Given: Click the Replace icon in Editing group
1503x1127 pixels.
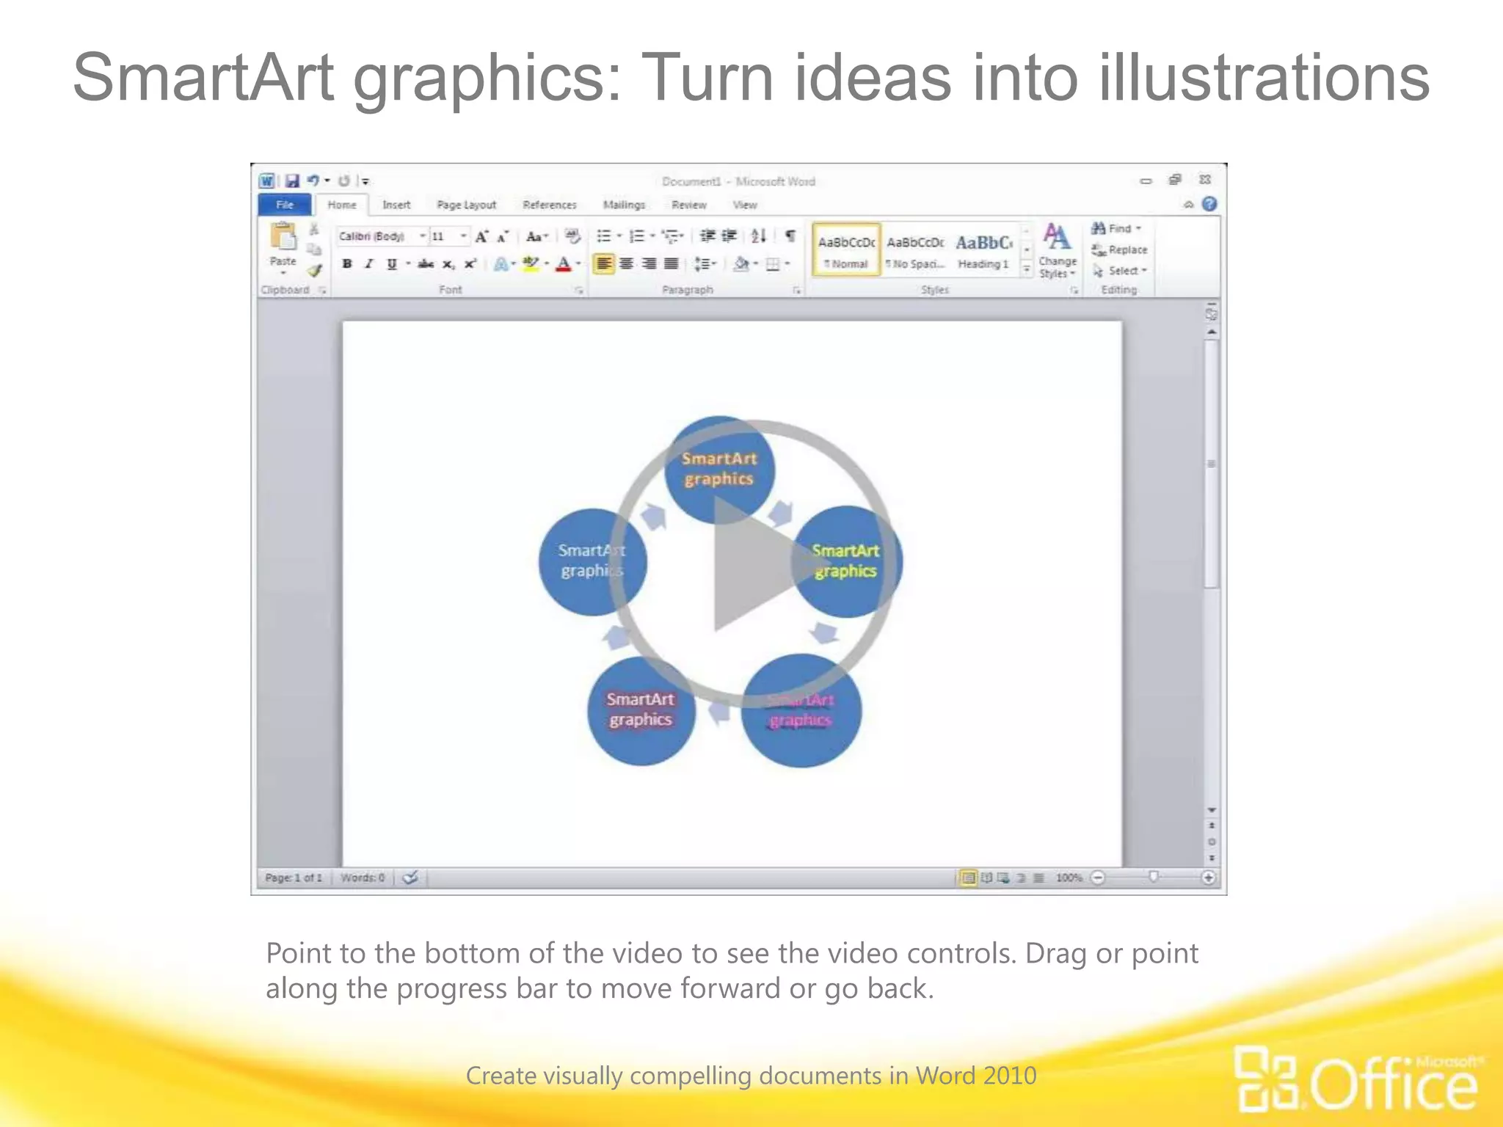Looking at the screenshot, I should [1099, 250].
